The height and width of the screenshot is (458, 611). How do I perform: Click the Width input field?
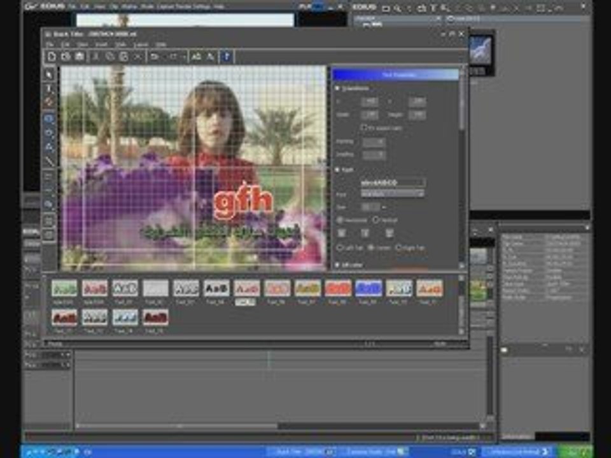coord(369,115)
